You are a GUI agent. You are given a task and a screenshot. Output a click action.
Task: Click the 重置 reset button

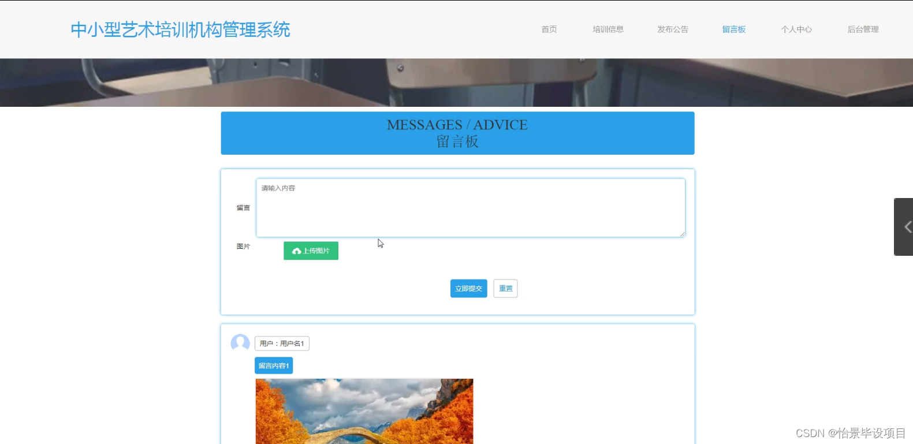[x=505, y=289]
